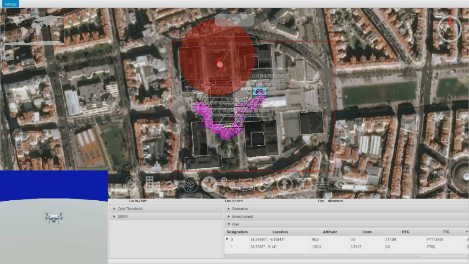This screenshot has height=264, width=469.
Task: Select plan row with designation 1
Action: [346, 247]
